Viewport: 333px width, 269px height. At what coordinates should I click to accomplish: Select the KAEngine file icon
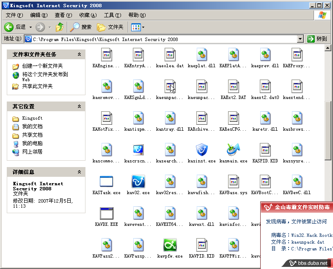click(106, 55)
